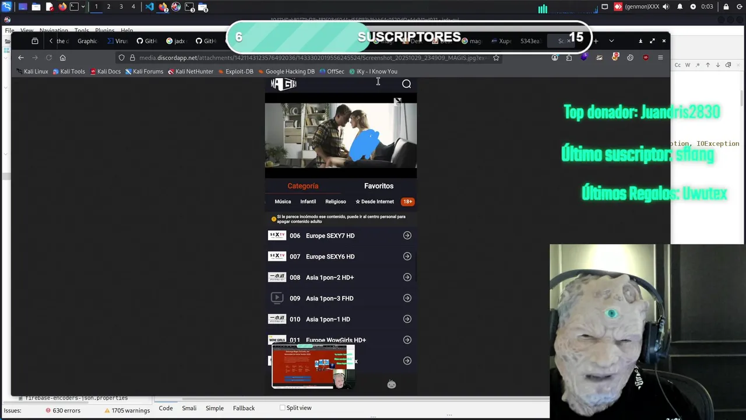The width and height of the screenshot is (746, 420).
Task: Expand the list all tabs chevron
Action: pyautogui.click(x=611, y=41)
